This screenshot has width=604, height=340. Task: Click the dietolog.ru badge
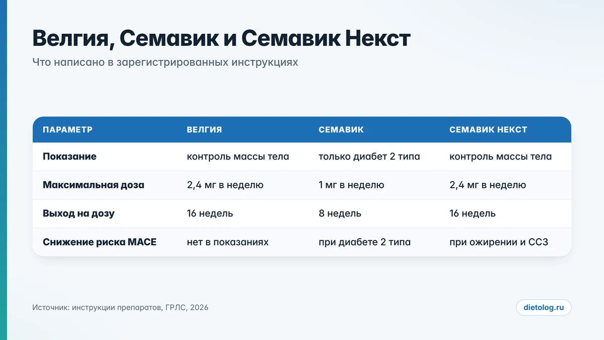tap(544, 307)
